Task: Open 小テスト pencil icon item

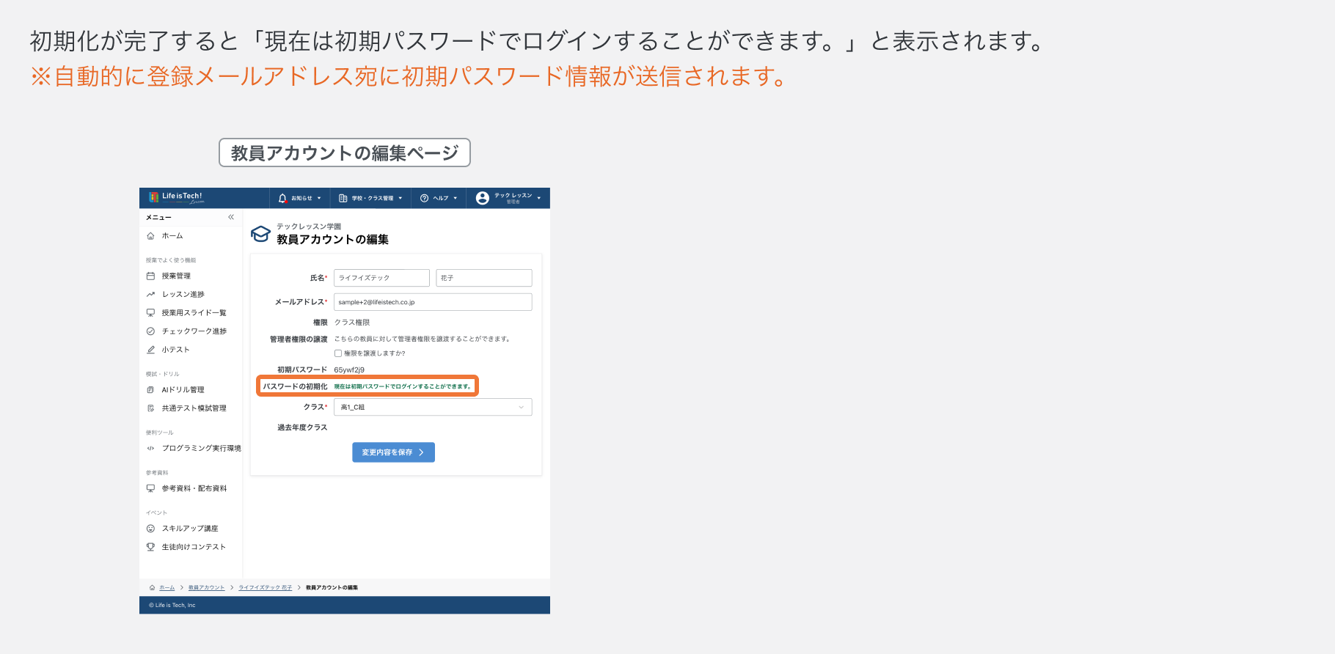Action: tap(168, 350)
